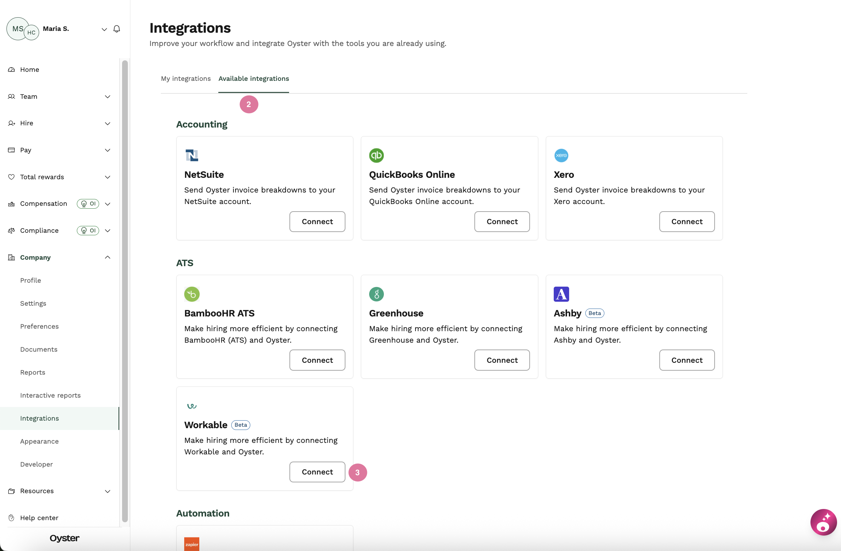Open Company Settings page
The height and width of the screenshot is (551, 841).
tap(33, 304)
